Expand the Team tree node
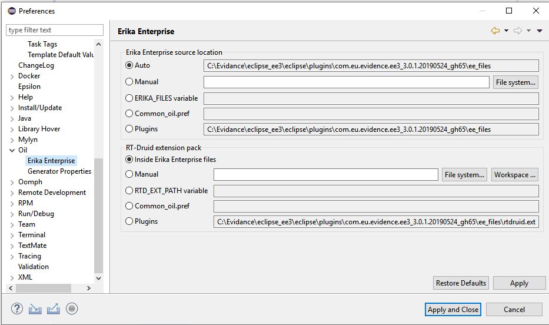Viewport: 549px width, 325px height. pyautogui.click(x=12, y=225)
